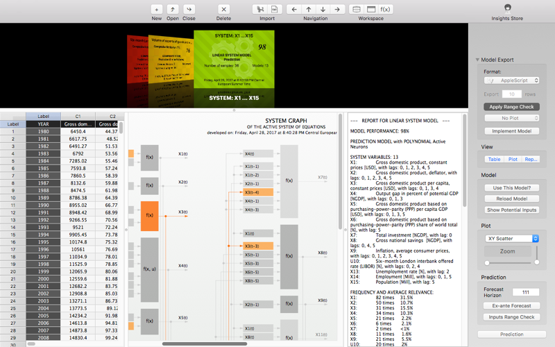Viewport: 555px width, 347px height.
Task: Adjust the horizontal plot zoom slider
Action: point(509,263)
